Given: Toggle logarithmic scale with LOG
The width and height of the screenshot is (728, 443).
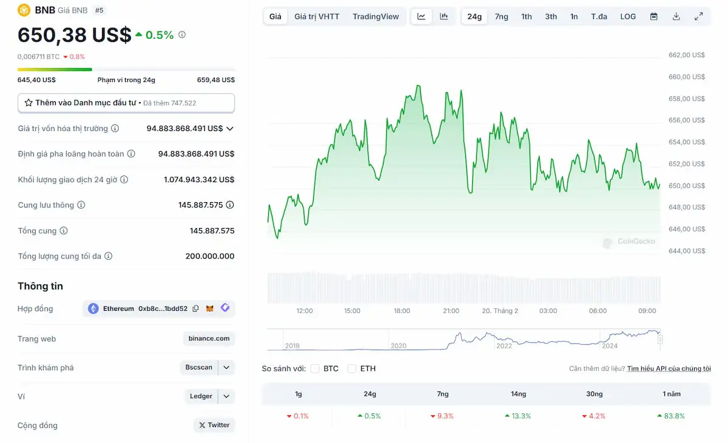Looking at the screenshot, I should click(x=628, y=16).
